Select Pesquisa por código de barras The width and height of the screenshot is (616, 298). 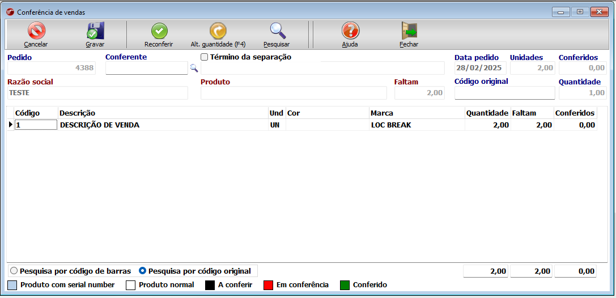[x=14, y=271]
